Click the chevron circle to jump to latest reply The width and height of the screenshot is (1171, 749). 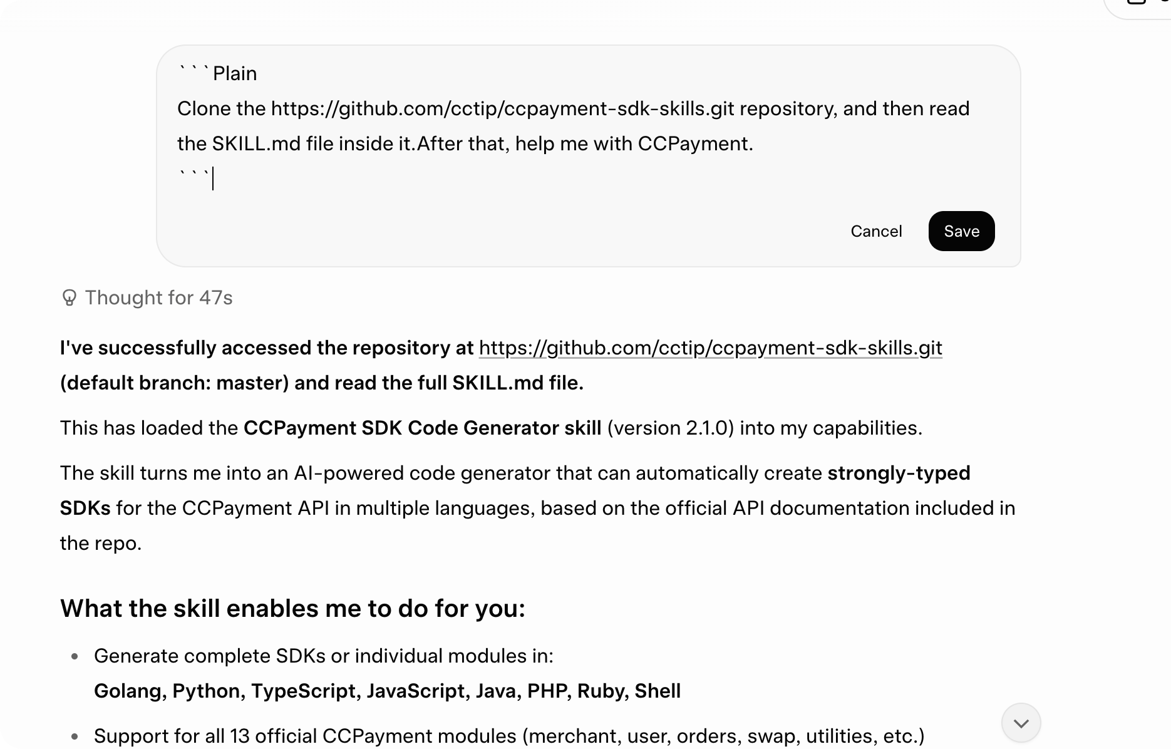point(1021,723)
